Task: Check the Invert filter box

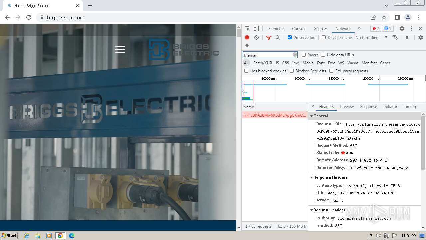Action: click(304, 55)
